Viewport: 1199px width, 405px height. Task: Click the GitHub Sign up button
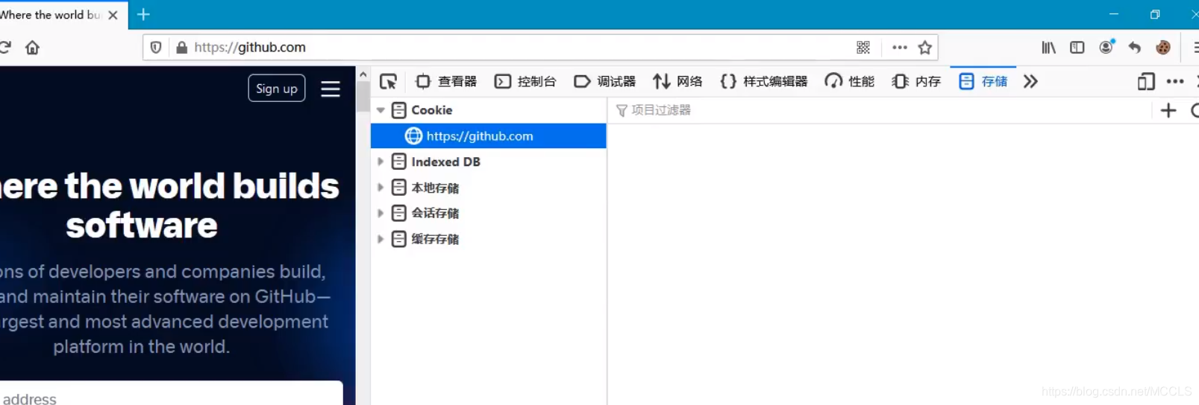(x=277, y=89)
